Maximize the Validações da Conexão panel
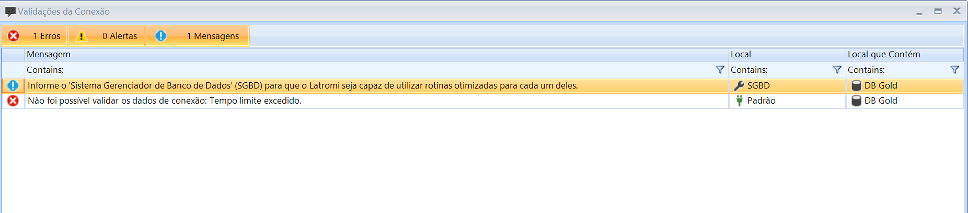This screenshot has height=213, width=968. [x=938, y=11]
